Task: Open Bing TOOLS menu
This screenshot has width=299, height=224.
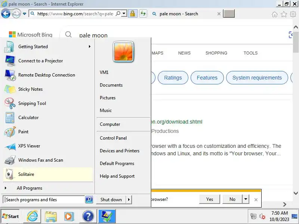Action: [250, 53]
